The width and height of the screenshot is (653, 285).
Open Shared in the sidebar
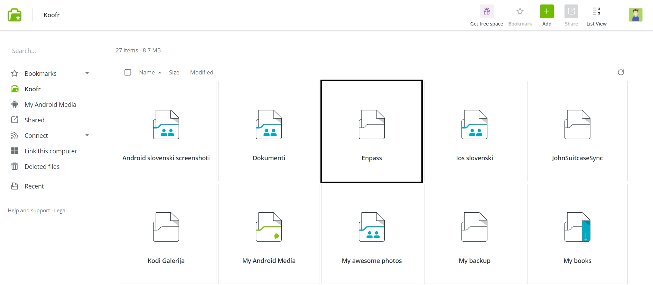(35, 120)
